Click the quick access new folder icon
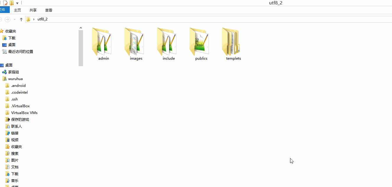 coord(12,3)
